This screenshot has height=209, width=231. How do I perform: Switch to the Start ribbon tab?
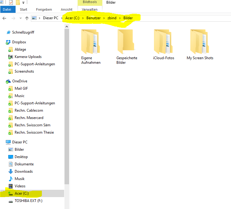coord(24,9)
